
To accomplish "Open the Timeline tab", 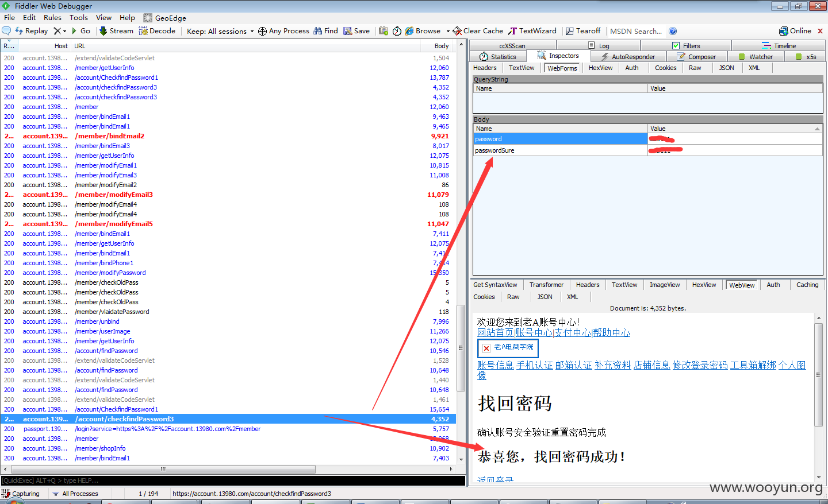I will 779,45.
